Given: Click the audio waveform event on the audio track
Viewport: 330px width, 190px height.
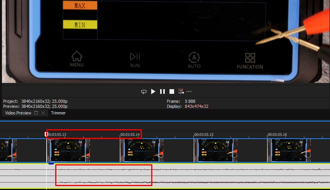Looking at the screenshot, I should (165, 176).
